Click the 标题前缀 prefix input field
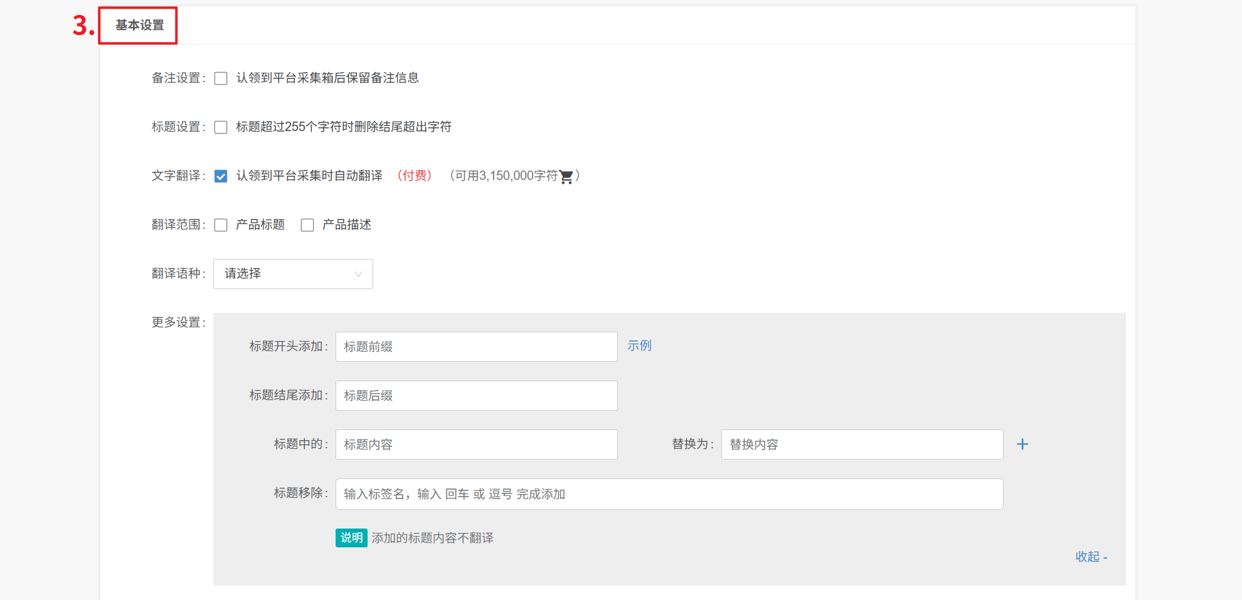Screen dimensions: 1242x600 pos(476,347)
